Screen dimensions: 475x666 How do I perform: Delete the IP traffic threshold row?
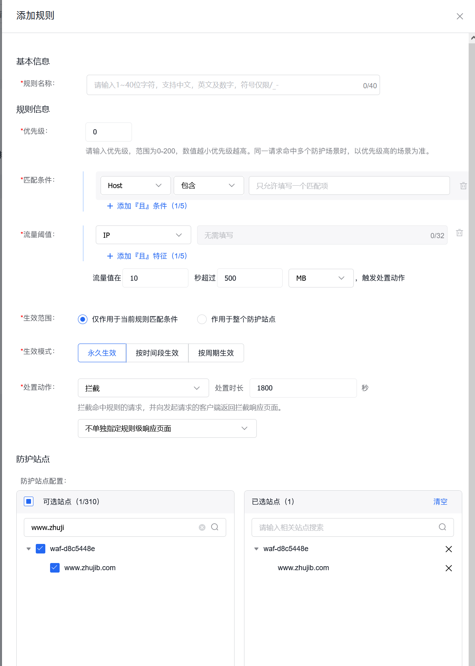459,233
